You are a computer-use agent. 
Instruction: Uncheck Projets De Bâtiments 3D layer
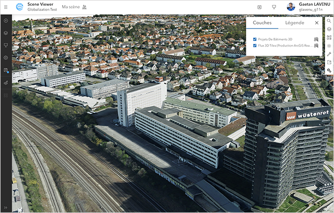(255, 39)
